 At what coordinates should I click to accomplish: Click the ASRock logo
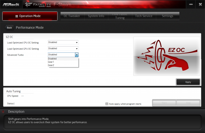click(11, 5)
